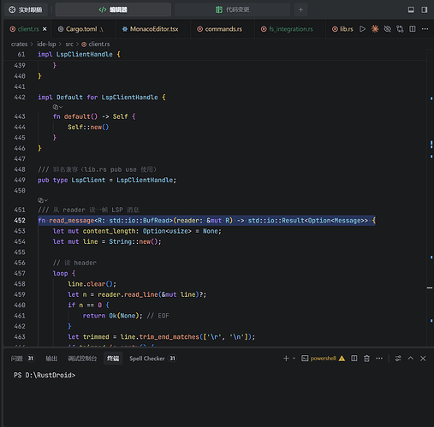Open the Spell Checker panel tab
434x427 pixels.
click(x=152, y=359)
